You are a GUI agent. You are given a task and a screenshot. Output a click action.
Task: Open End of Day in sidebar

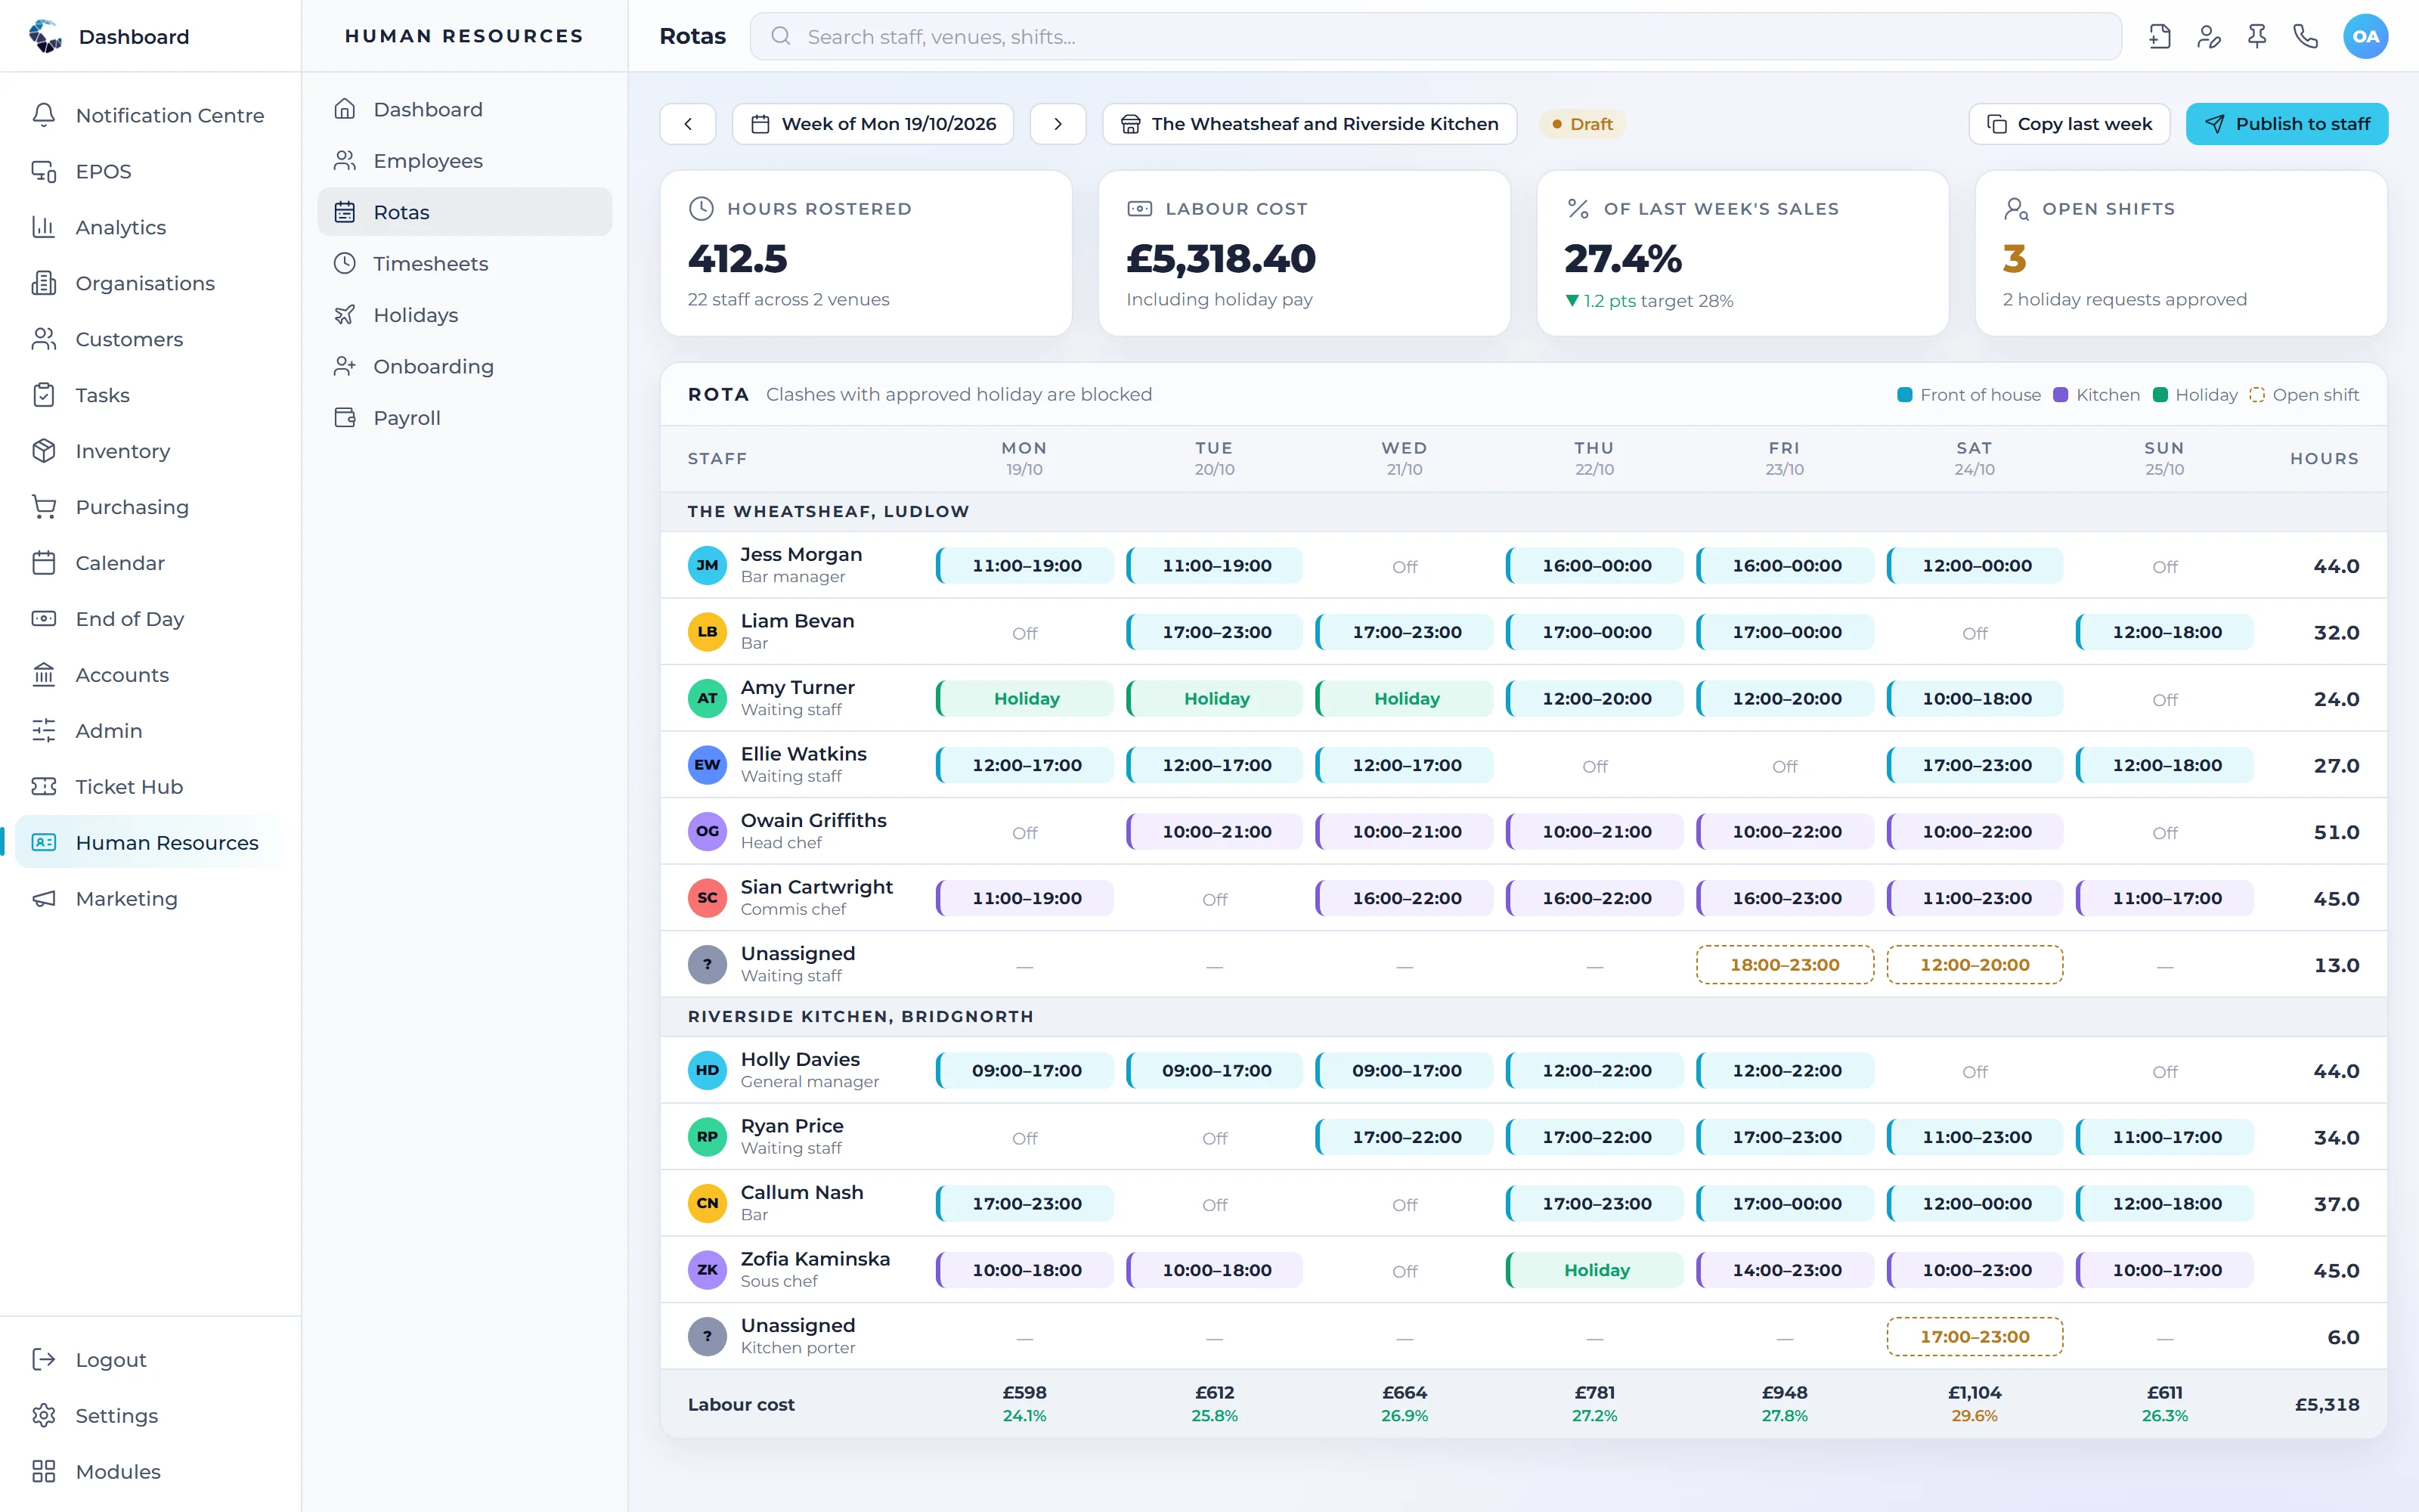pyautogui.click(x=150, y=619)
